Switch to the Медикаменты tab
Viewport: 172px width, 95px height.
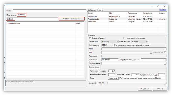[11, 15]
